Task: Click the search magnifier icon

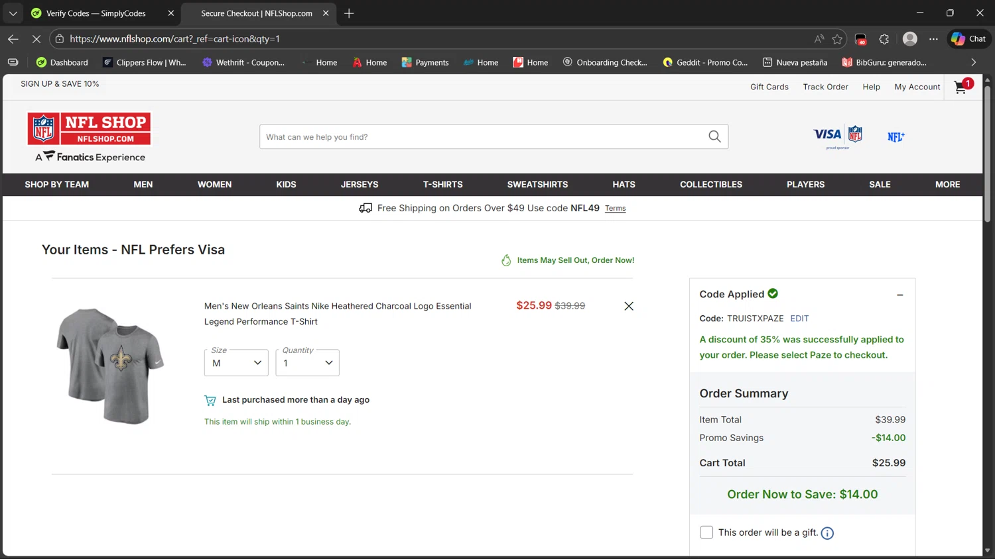Action: [714, 136]
